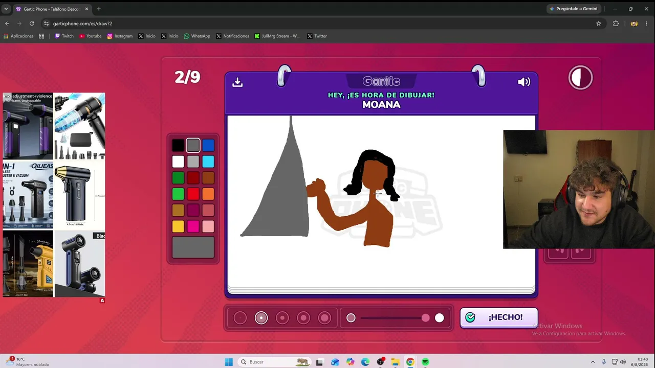Pick the dark blue color swatch

(208, 146)
